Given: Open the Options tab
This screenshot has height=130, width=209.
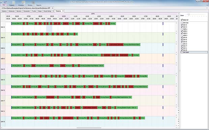Looking at the screenshot, I should [4, 11].
